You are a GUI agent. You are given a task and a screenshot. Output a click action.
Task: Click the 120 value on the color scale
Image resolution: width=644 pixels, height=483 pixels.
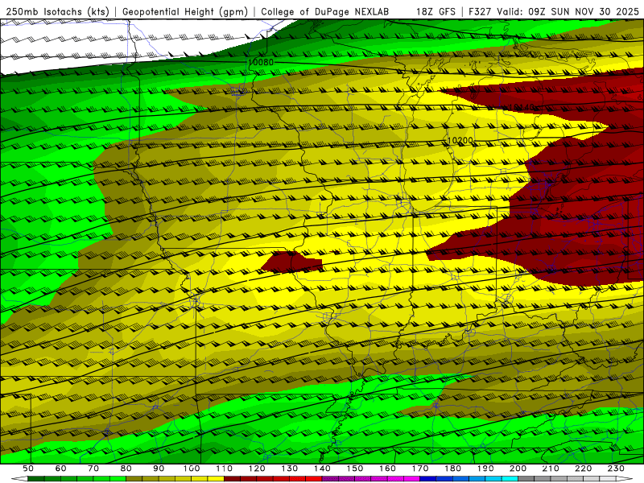pos(257,469)
